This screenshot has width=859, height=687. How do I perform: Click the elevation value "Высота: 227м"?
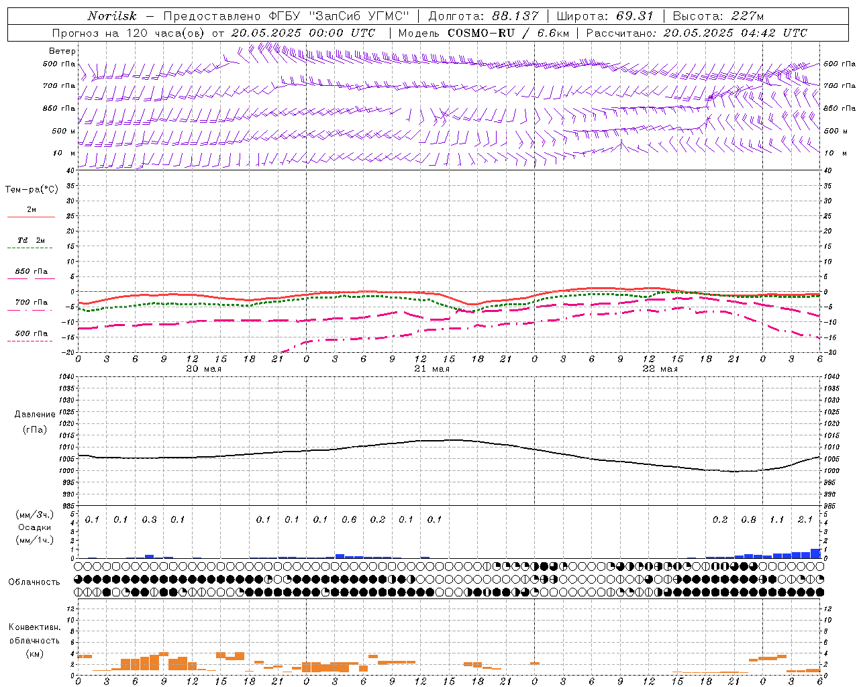(x=718, y=16)
